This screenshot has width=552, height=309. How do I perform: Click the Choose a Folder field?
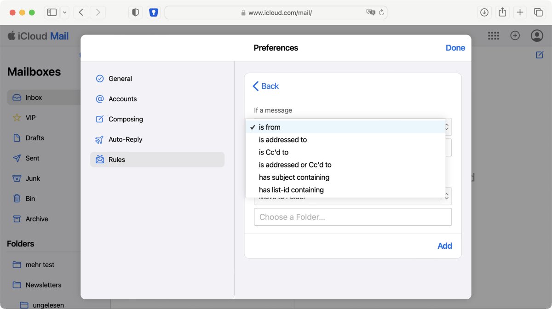point(352,217)
